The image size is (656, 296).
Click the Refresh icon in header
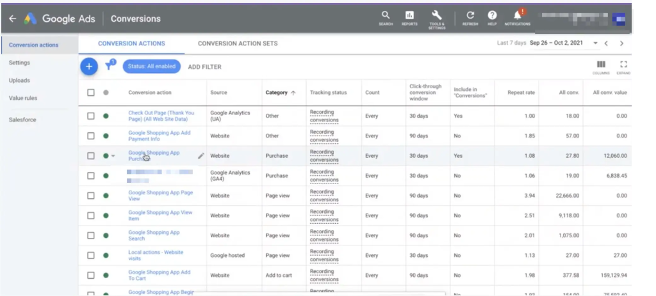coord(470,15)
